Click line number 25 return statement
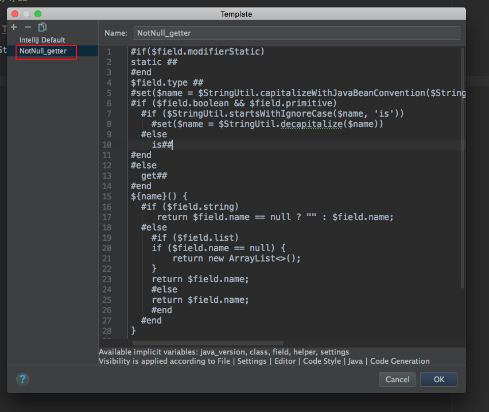 tap(200, 300)
